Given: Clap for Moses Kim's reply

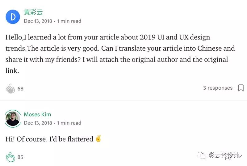Looking at the screenshot, I should pyautogui.click(x=10, y=157).
